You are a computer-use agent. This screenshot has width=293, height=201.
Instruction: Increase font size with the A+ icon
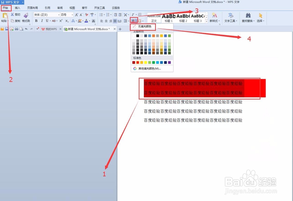tap(76, 15)
